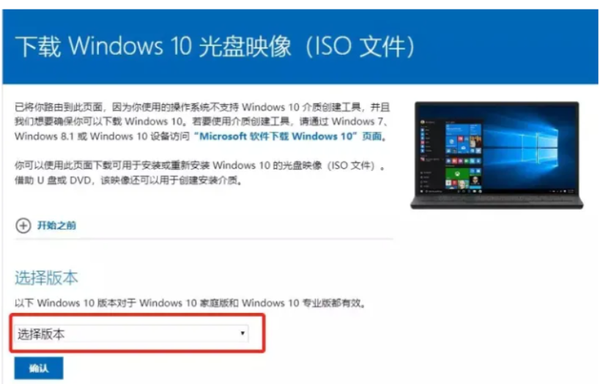Click the paragraph starting 你可以使用此页面下载

[200, 173]
